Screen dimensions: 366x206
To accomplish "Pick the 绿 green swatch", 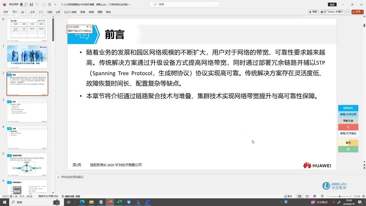I will [x=348, y=149].
